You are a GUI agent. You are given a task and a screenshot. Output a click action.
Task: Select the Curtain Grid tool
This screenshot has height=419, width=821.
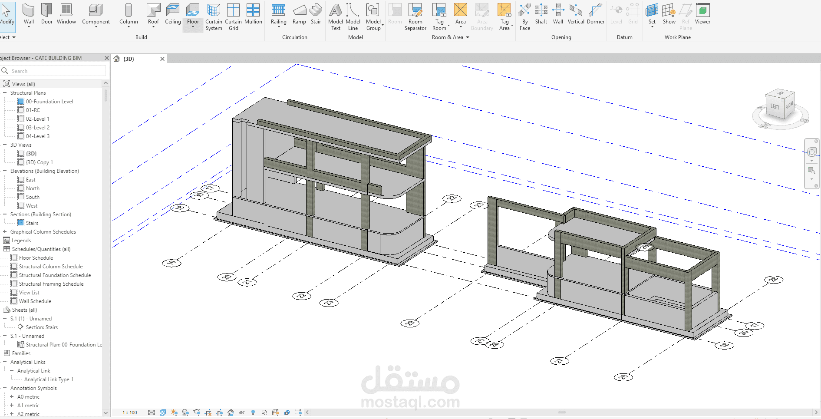pos(233,17)
